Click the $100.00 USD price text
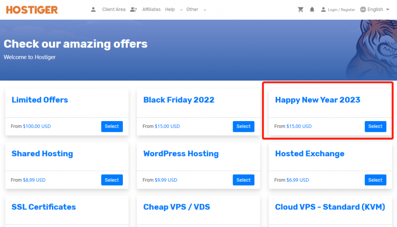Screen dimensions: 397x227 pyautogui.click(x=37, y=126)
